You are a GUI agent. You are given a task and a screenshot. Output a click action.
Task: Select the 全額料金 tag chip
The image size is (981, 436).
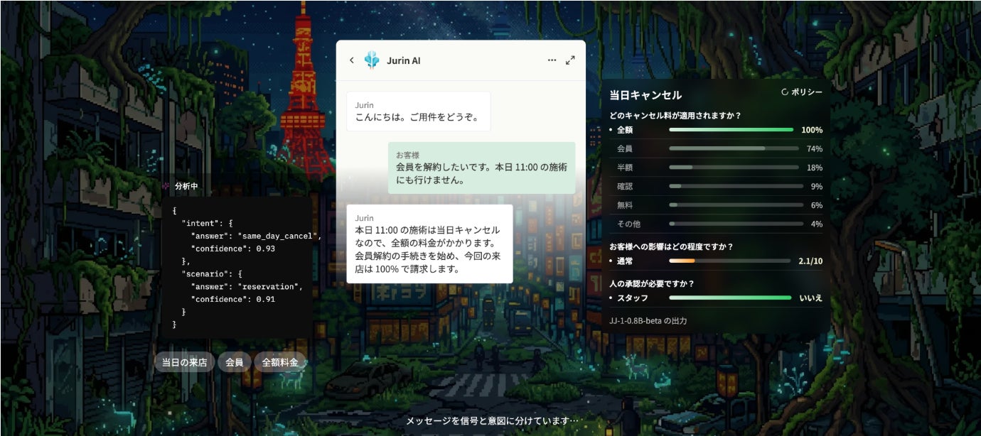coord(280,362)
